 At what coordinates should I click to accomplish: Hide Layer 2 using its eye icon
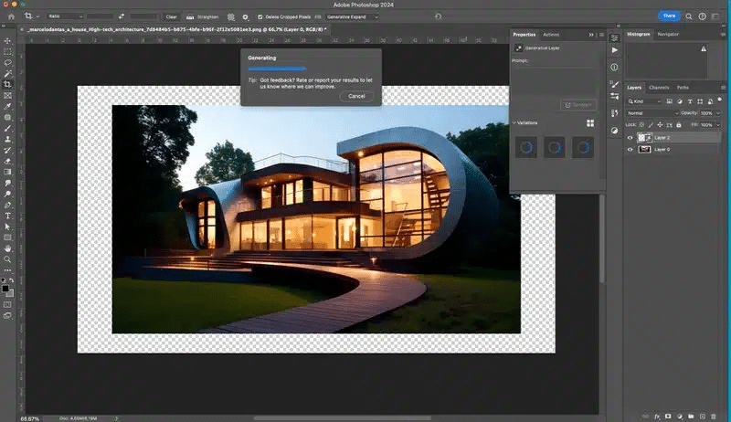click(x=630, y=137)
